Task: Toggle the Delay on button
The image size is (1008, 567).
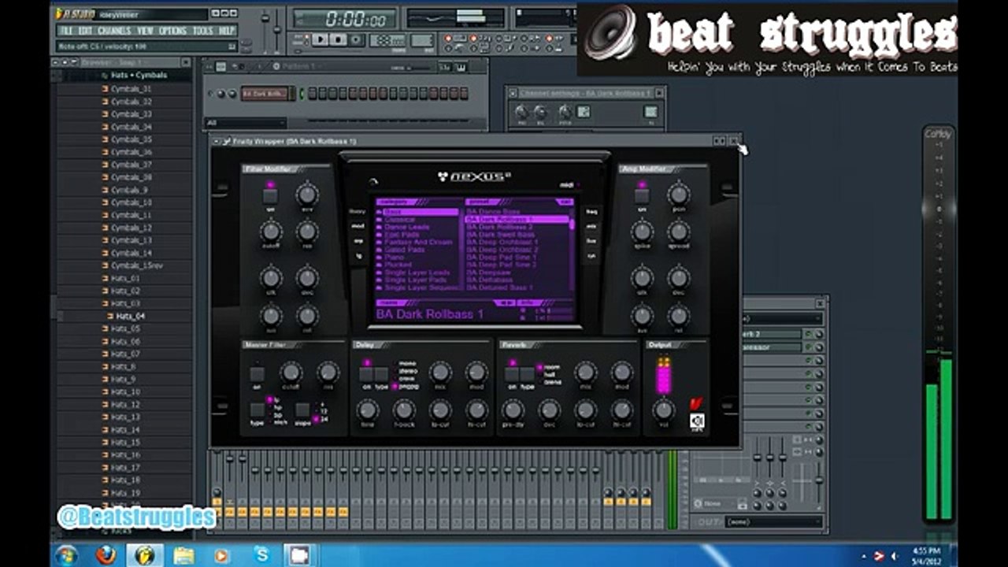Action: [366, 374]
